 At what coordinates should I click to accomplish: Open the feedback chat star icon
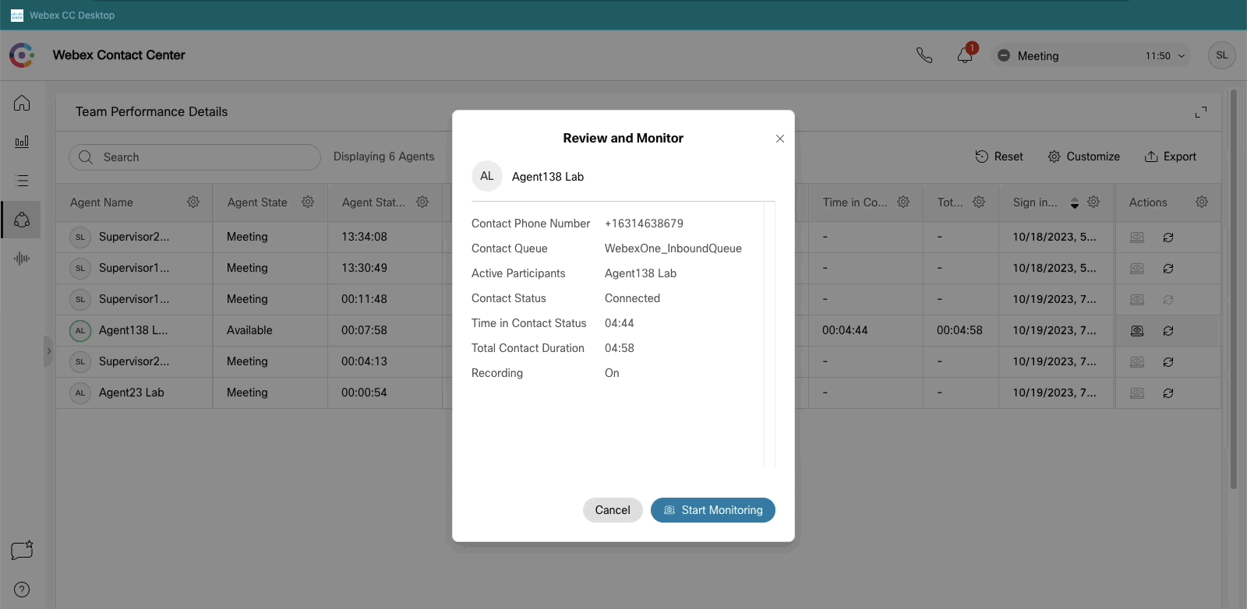(22, 551)
